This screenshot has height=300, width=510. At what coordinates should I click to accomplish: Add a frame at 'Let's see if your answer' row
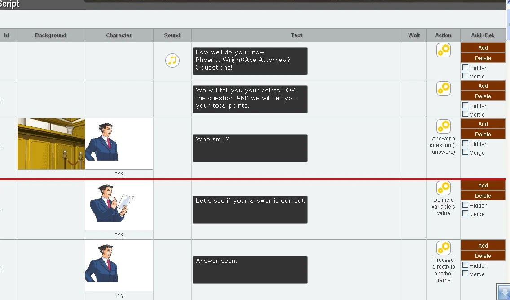(483, 185)
